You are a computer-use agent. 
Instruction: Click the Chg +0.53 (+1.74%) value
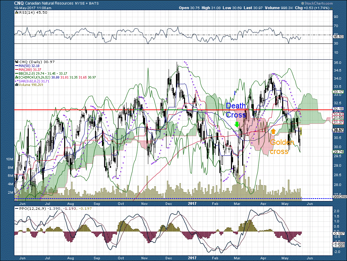[x=312, y=8]
